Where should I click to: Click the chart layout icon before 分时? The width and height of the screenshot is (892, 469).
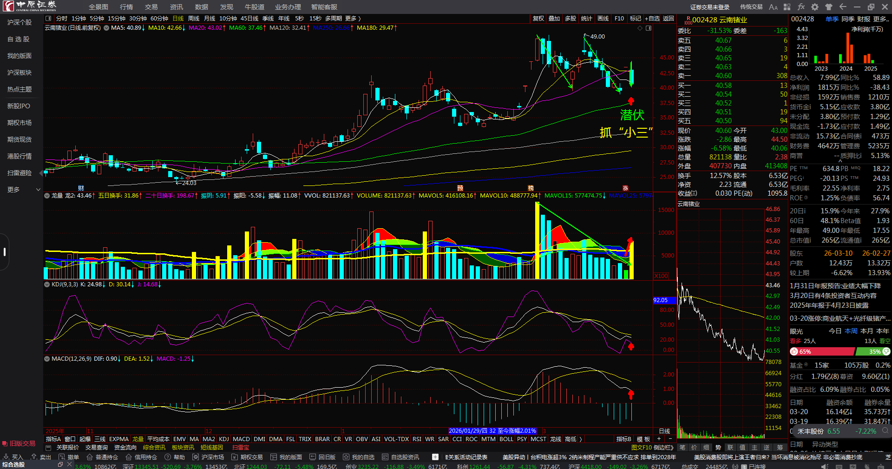tap(48, 18)
